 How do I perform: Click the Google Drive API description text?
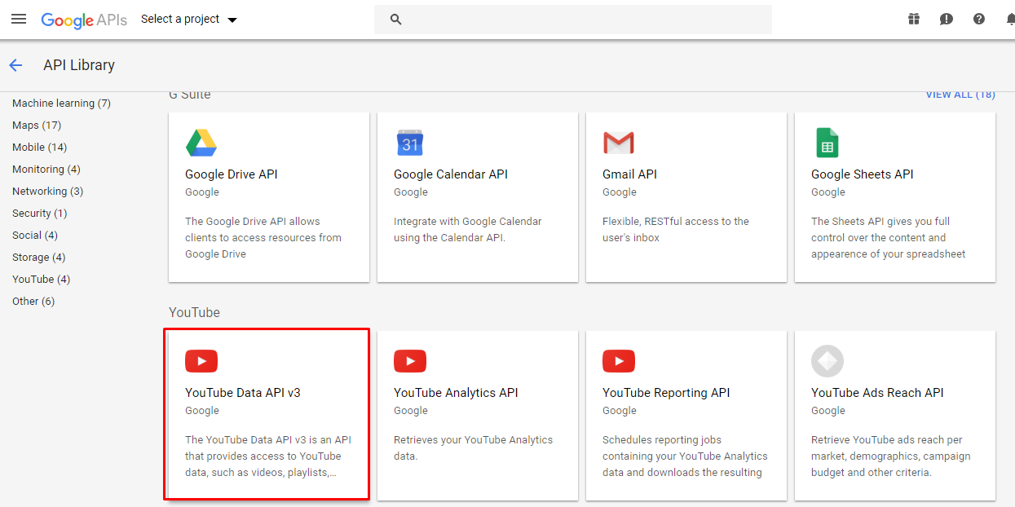(263, 238)
